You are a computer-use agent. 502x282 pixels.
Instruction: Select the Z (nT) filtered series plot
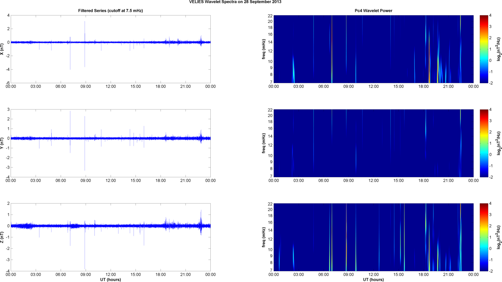(110, 237)
